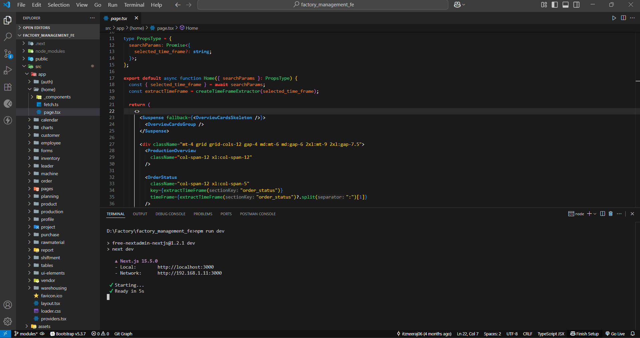The height and width of the screenshot is (338, 640).
Task: Switch to the PROBLEMS panel tab
Action: coord(203,214)
